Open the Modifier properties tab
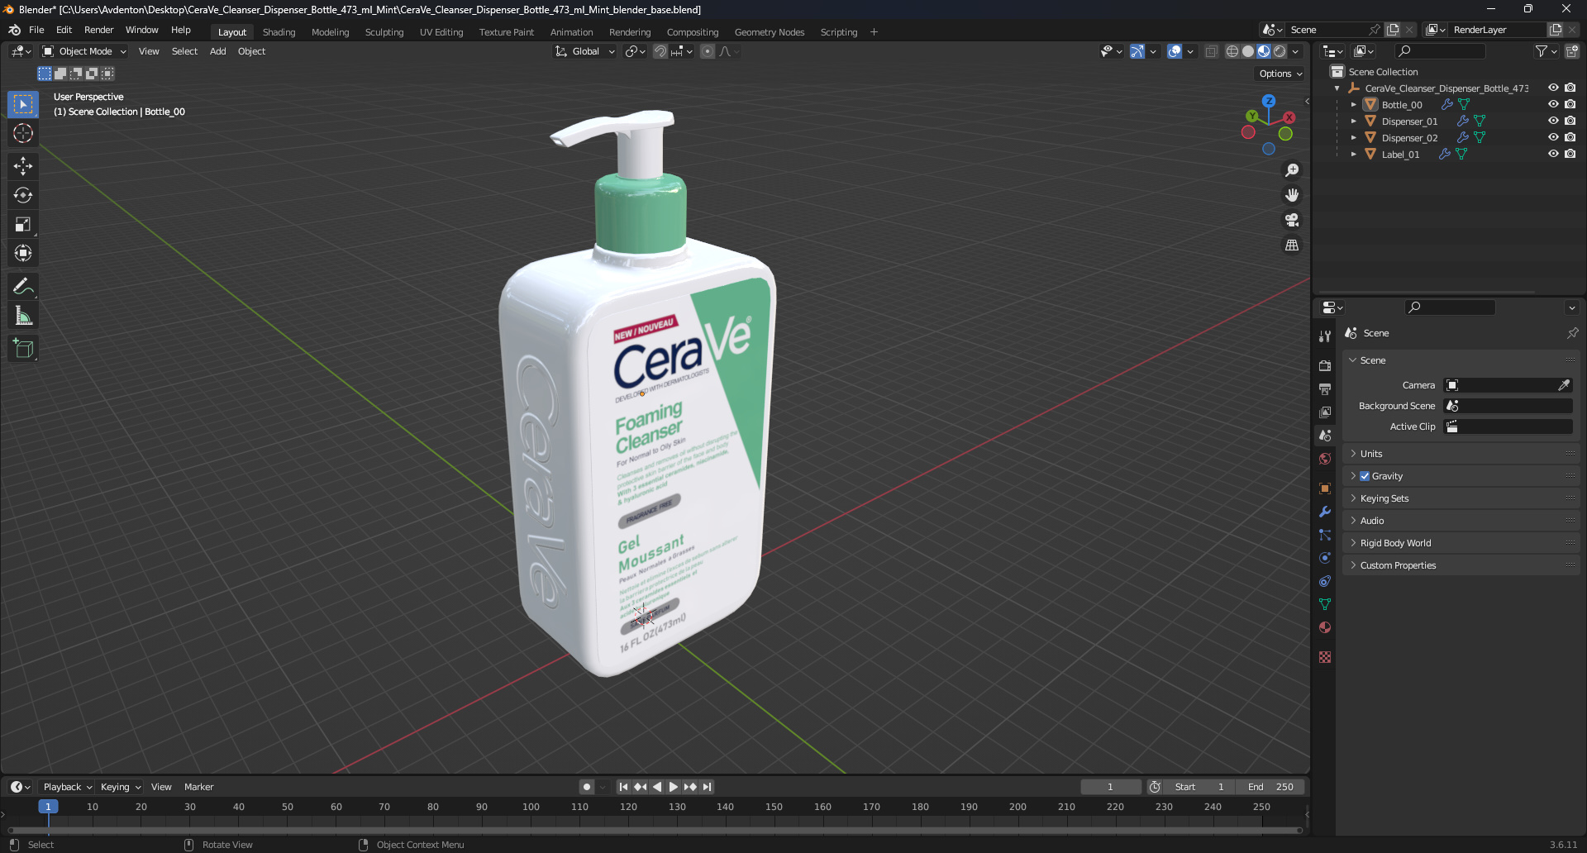This screenshot has height=853, width=1587. coord(1325,512)
